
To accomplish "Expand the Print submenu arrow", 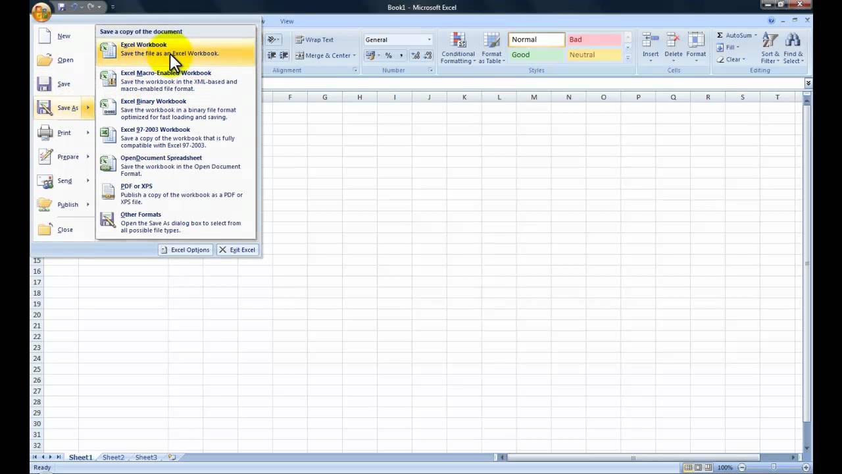I will point(88,132).
